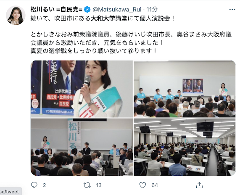Open the 11分 timestamp link
The width and height of the screenshot is (240, 195).
click(152, 10)
